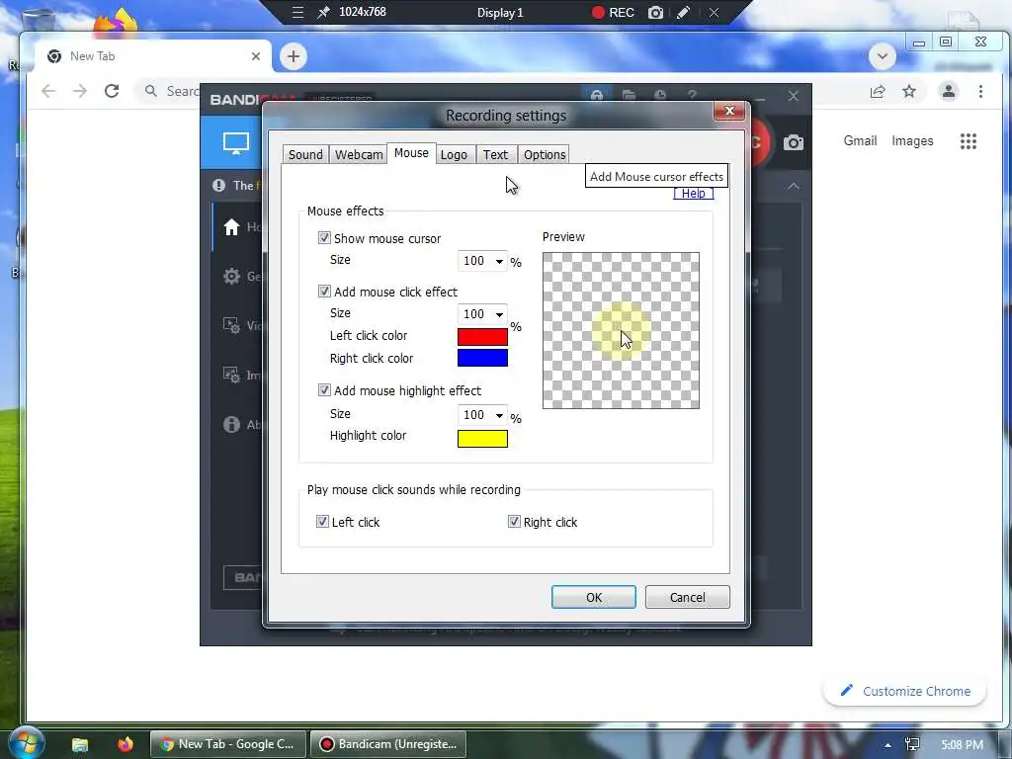Toggle Add mouse highlight effect checkbox

pyautogui.click(x=324, y=390)
